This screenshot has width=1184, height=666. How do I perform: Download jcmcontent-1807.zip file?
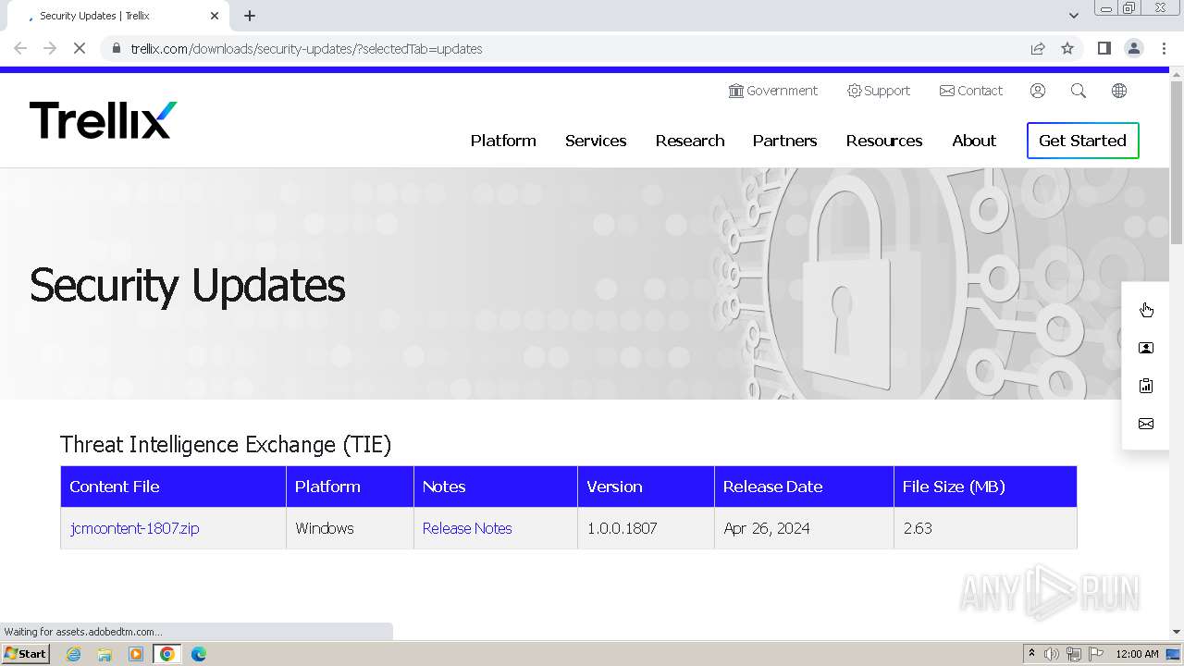tap(135, 528)
